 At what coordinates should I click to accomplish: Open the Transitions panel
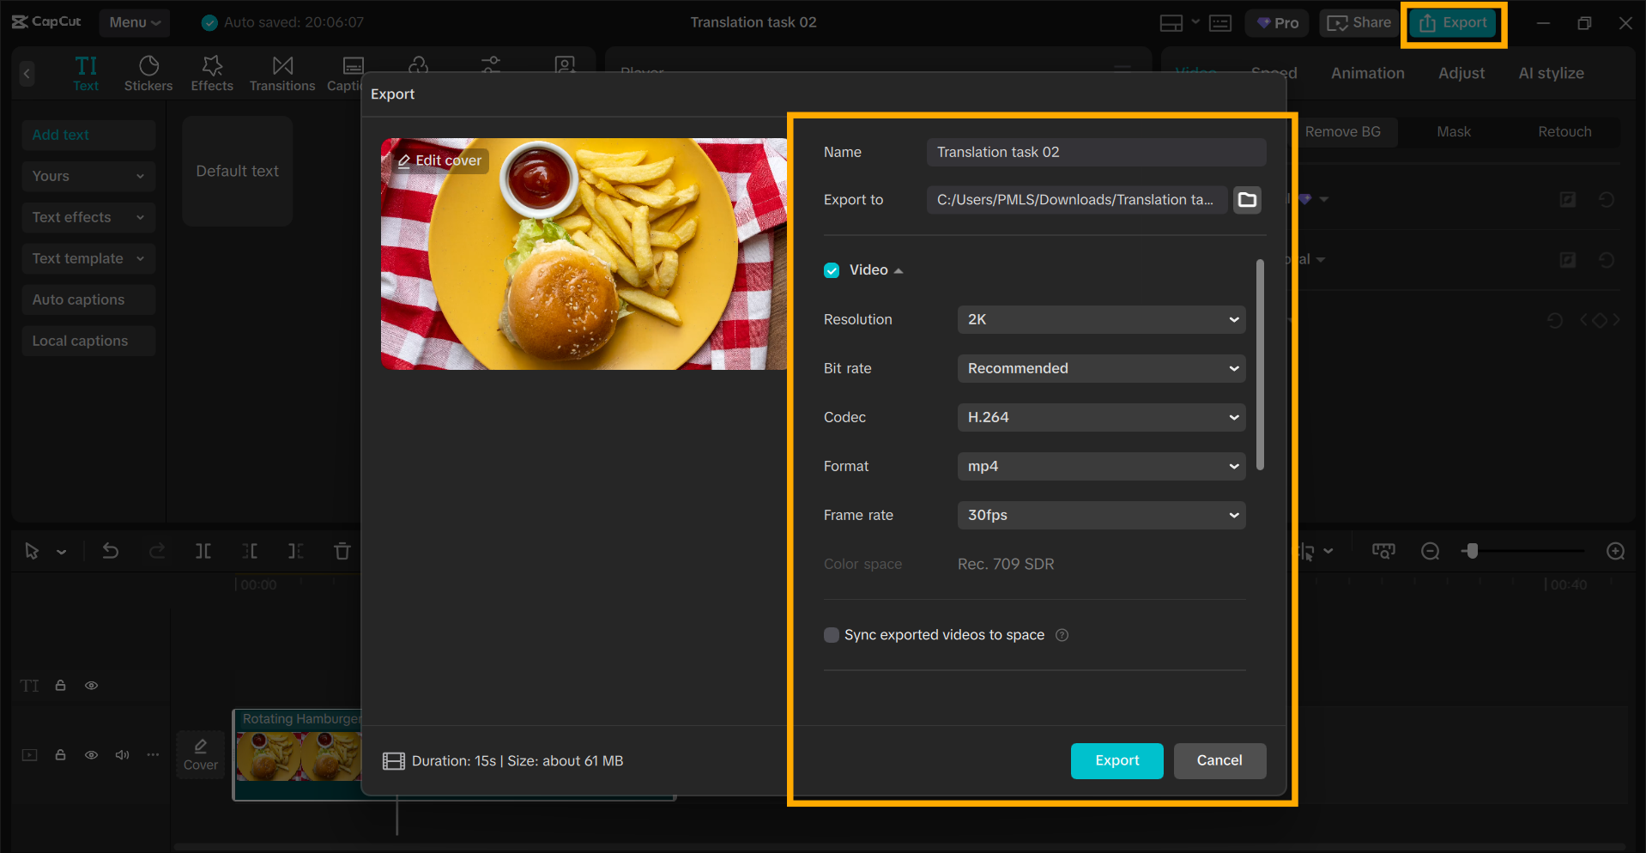[x=282, y=73]
